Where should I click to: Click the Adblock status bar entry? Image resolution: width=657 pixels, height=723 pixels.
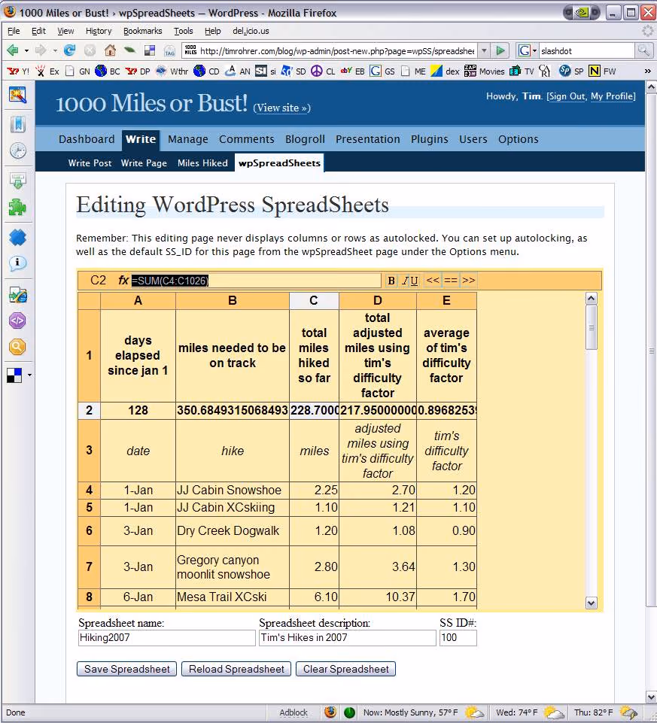[x=294, y=712]
